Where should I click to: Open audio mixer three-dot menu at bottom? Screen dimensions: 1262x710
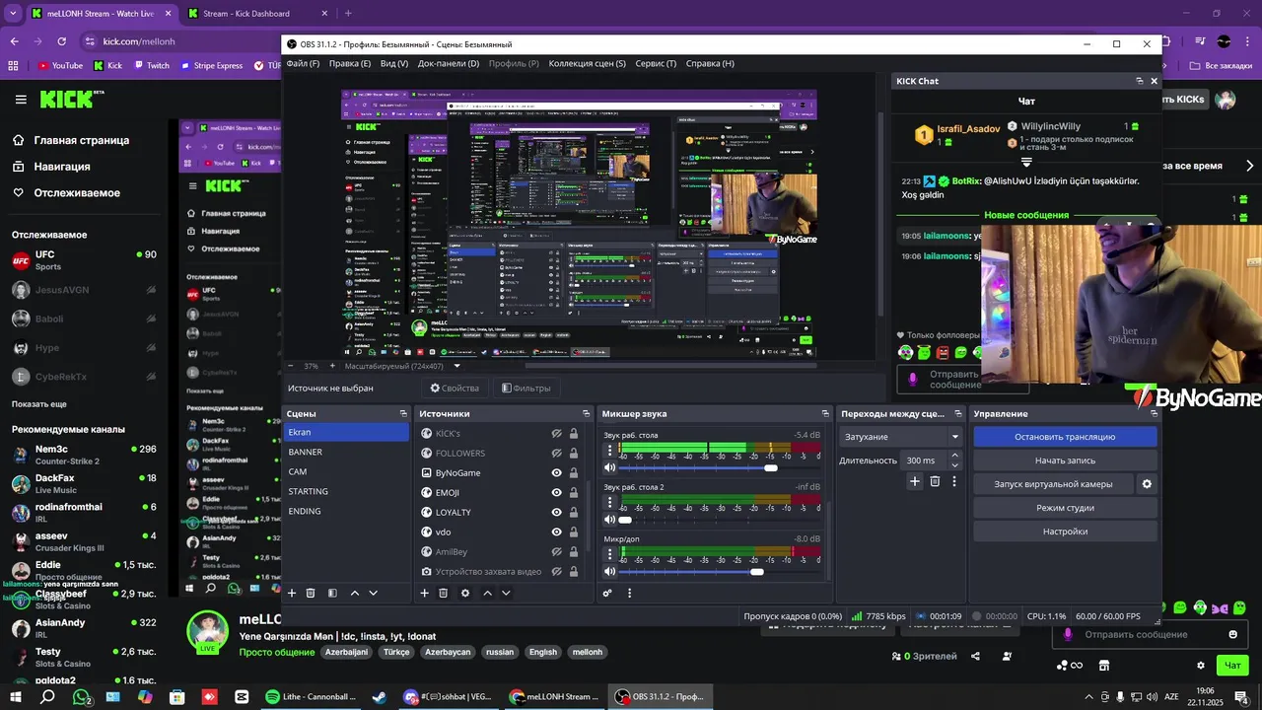[x=629, y=593]
